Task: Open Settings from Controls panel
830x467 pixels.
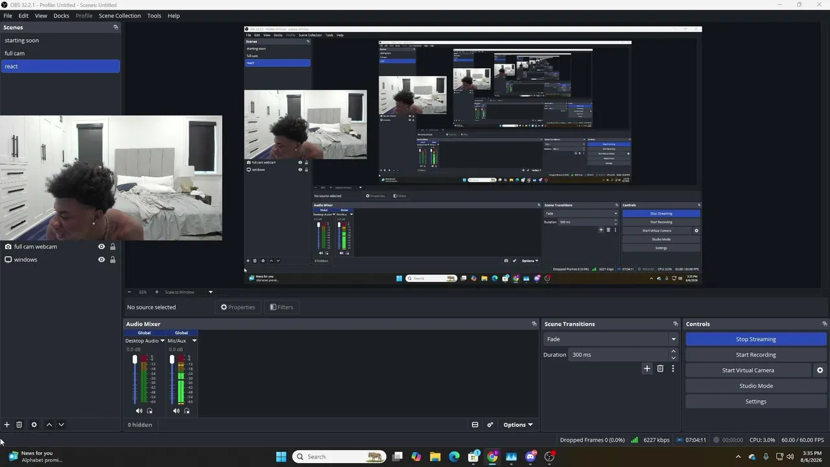Action: [755, 401]
